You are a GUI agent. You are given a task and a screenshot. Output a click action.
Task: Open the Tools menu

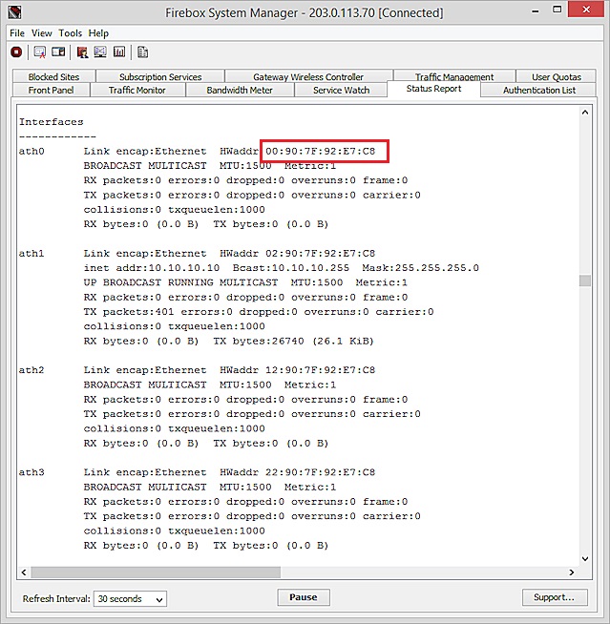coord(71,33)
